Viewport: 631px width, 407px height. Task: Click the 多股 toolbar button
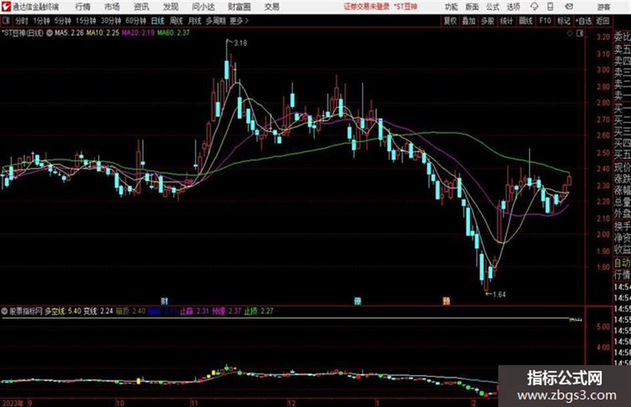[x=487, y=21]
